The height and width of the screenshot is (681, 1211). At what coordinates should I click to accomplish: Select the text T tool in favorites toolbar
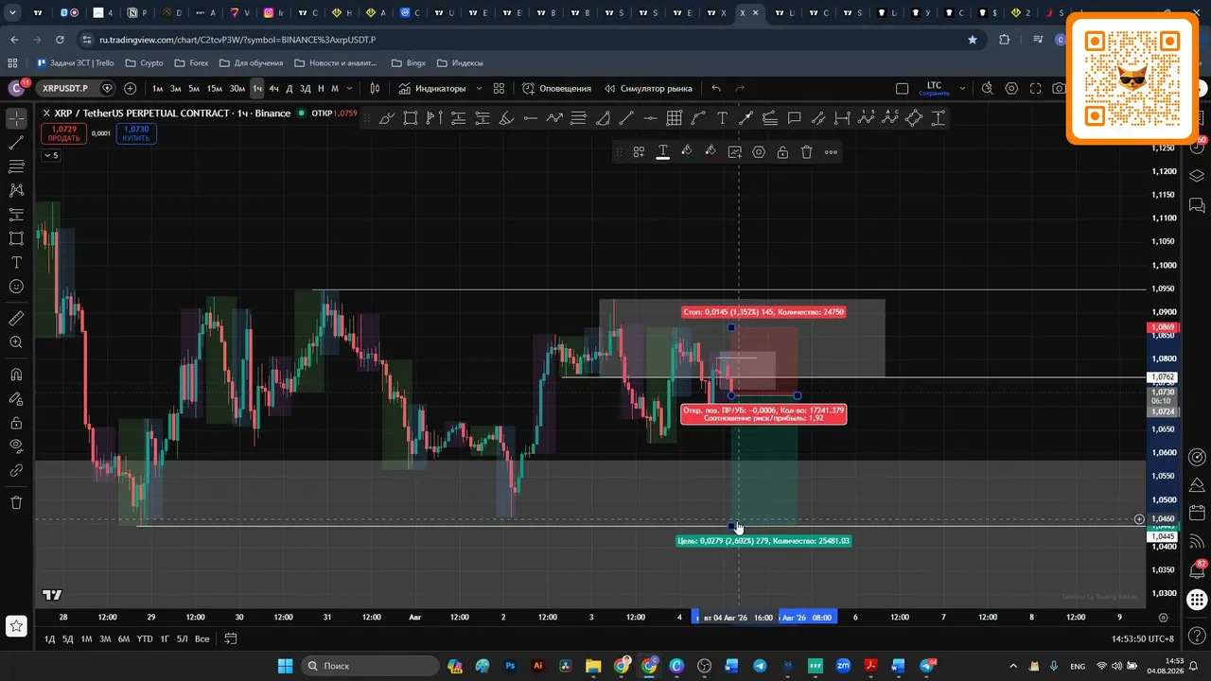coord(722,118)
